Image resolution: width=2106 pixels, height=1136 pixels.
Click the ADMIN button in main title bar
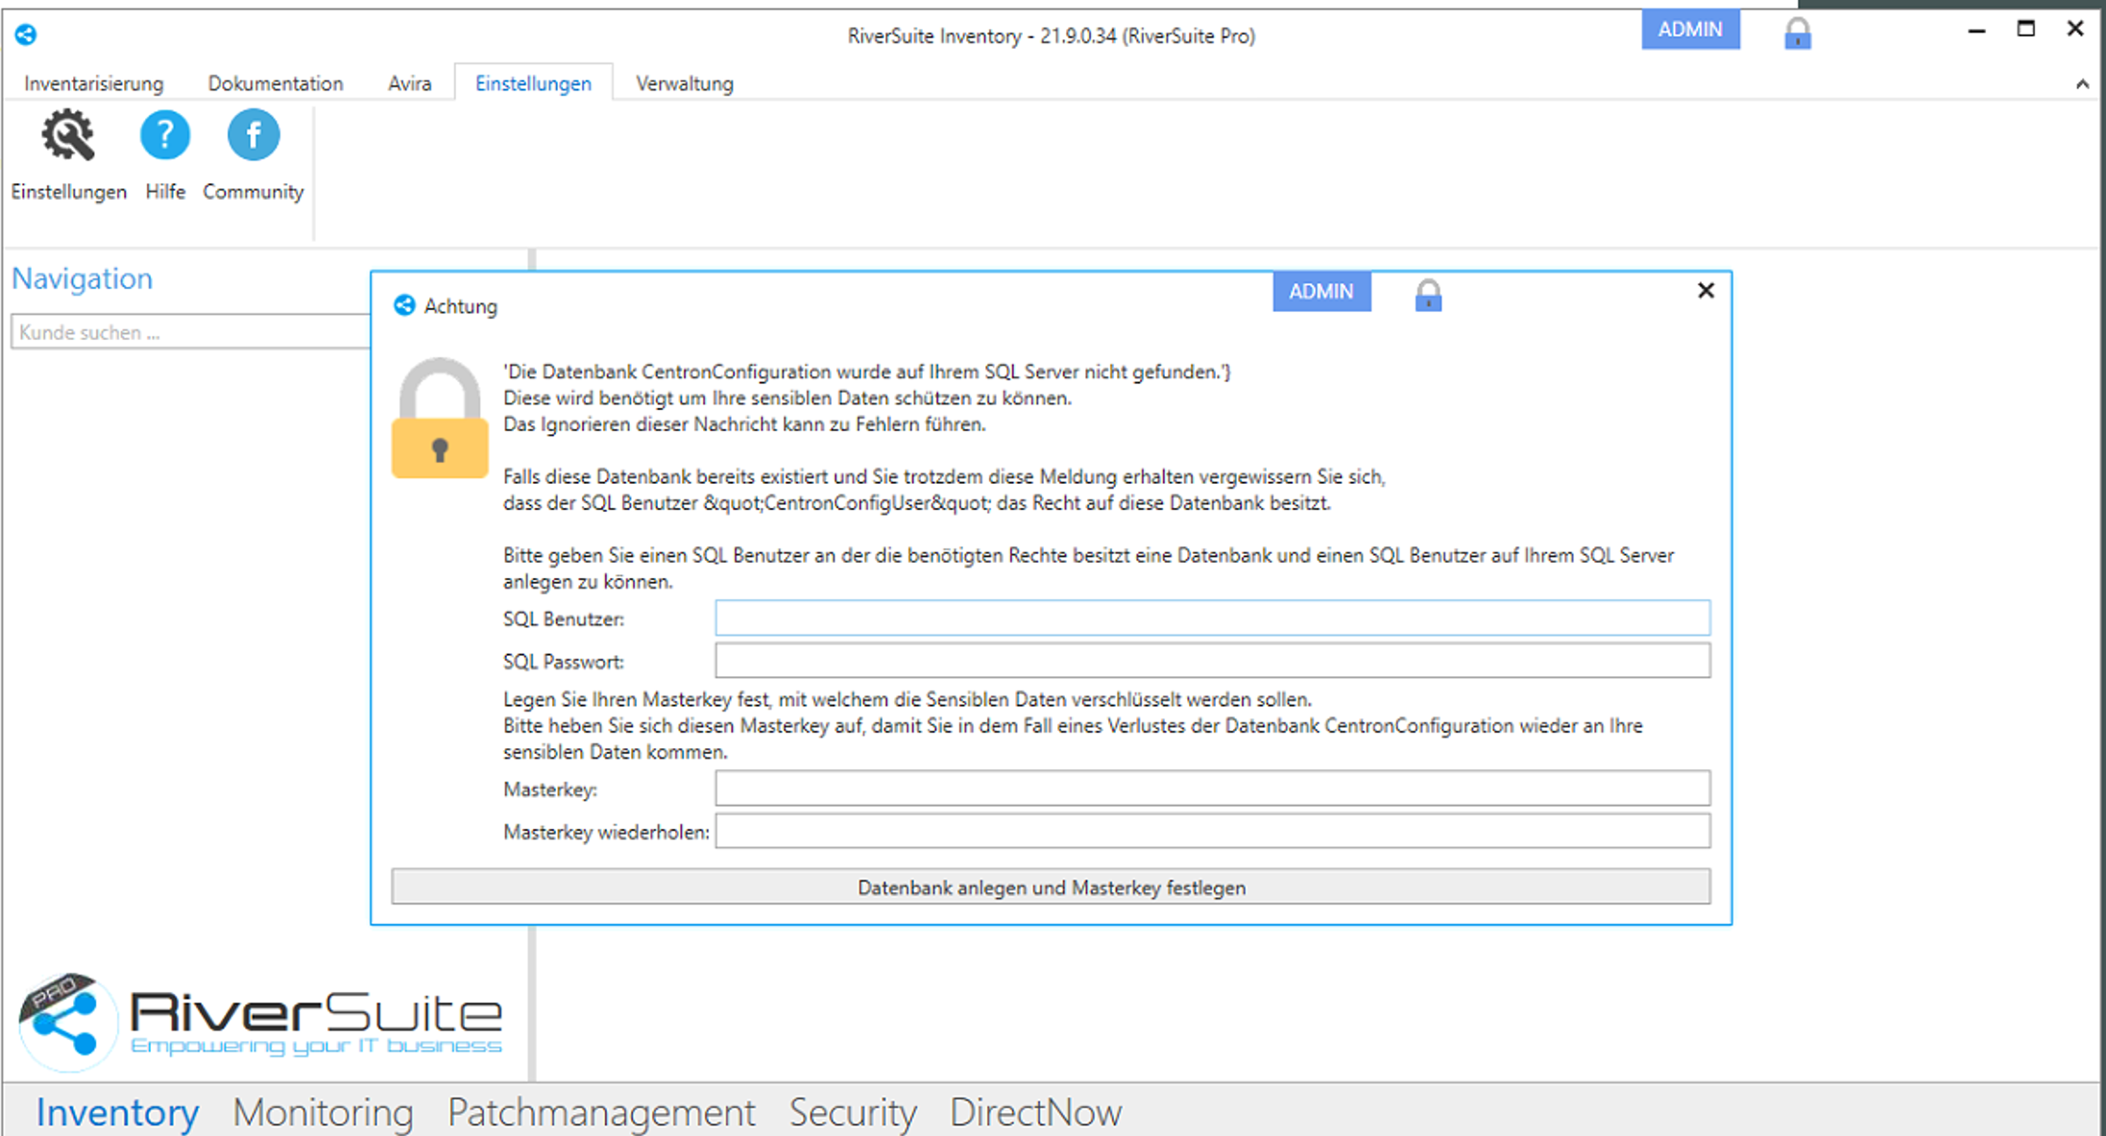pos(1690,30)
